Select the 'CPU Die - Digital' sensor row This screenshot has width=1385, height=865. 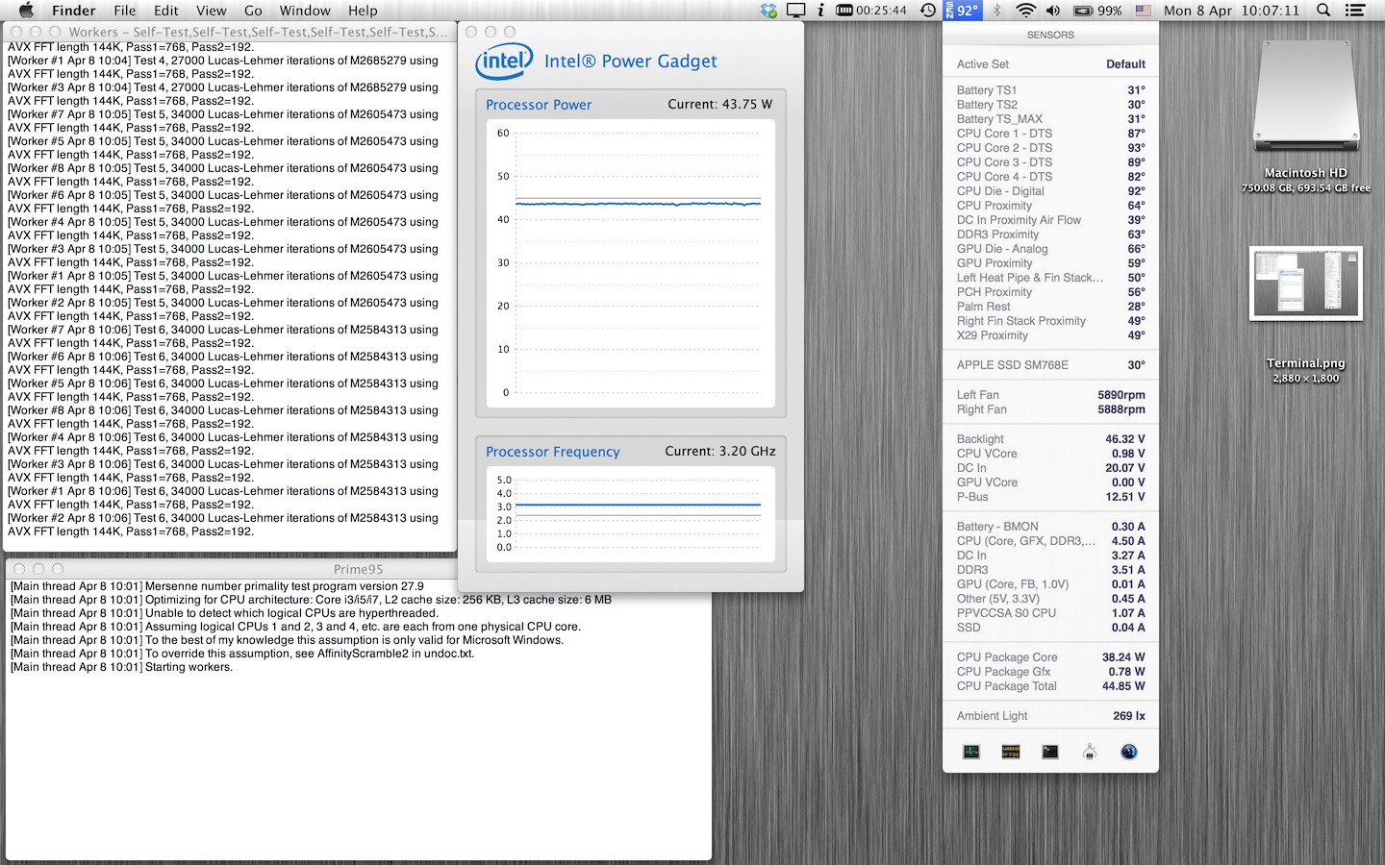coord(1050,191)
